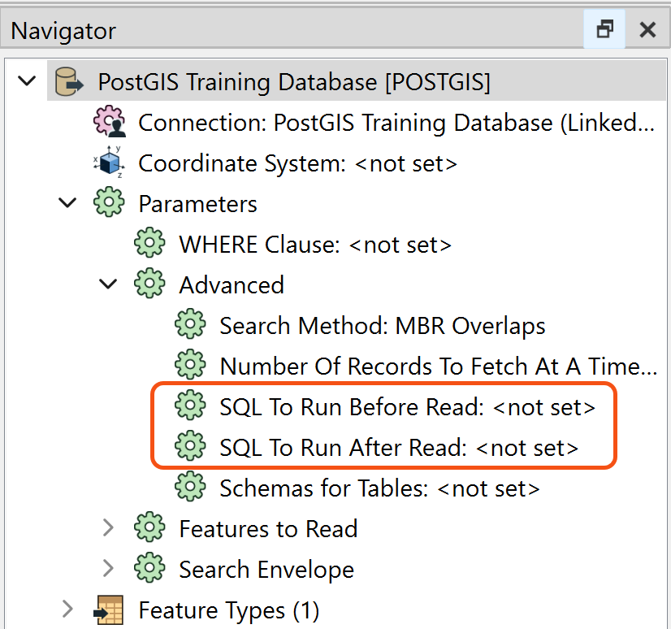Click the gear icon beside WHERE Clause
Image resolution: width=671 pixels, height=629 pixels.
[x=149, y=245]
